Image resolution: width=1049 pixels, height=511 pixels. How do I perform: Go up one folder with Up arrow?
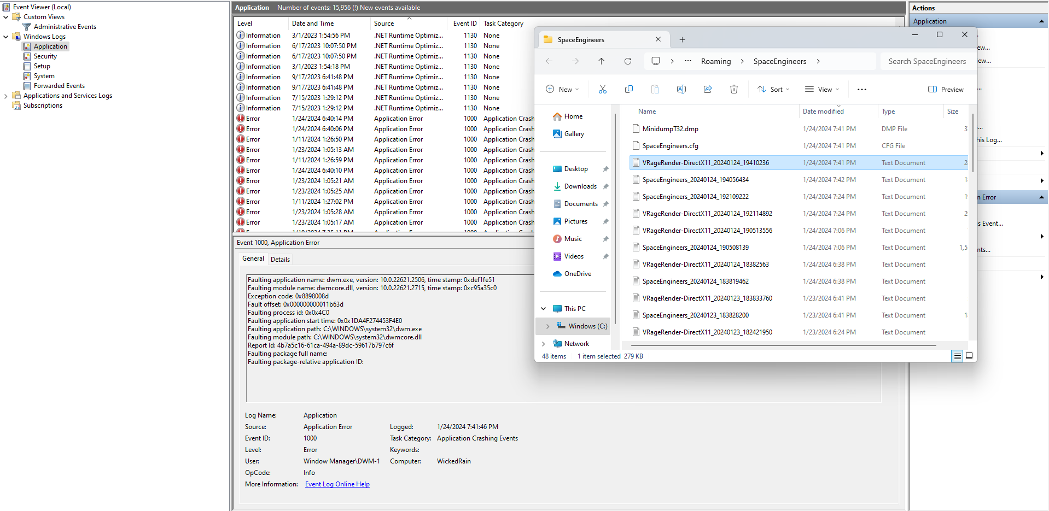click(x=601, y=61)
